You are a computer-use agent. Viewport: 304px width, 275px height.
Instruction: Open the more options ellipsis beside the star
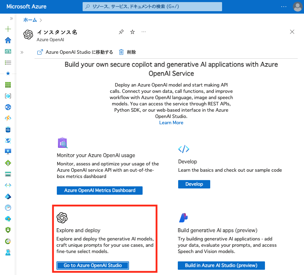point(144,32)
